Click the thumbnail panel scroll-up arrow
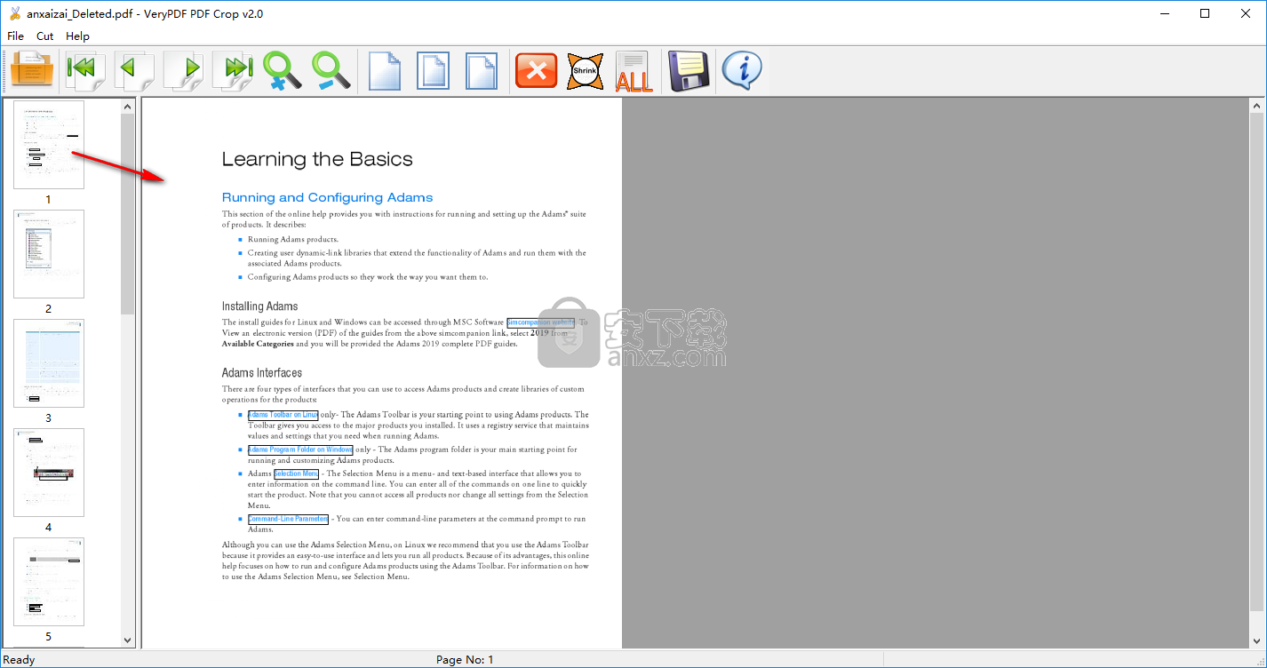The image size is (1267, 668). pos(127,107)
